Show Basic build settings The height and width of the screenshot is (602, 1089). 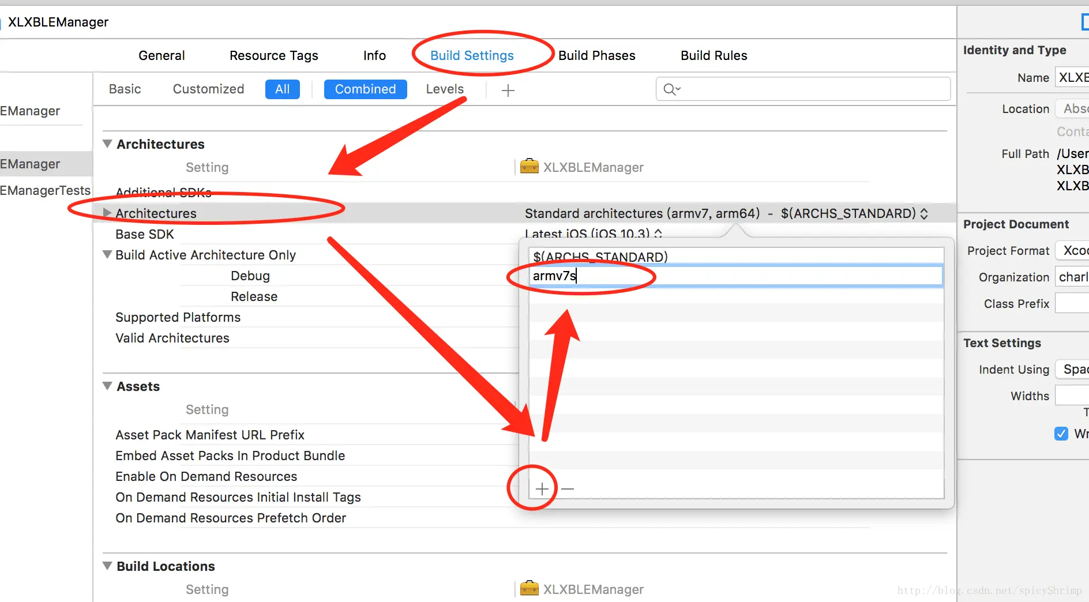(x=125, y=89)
